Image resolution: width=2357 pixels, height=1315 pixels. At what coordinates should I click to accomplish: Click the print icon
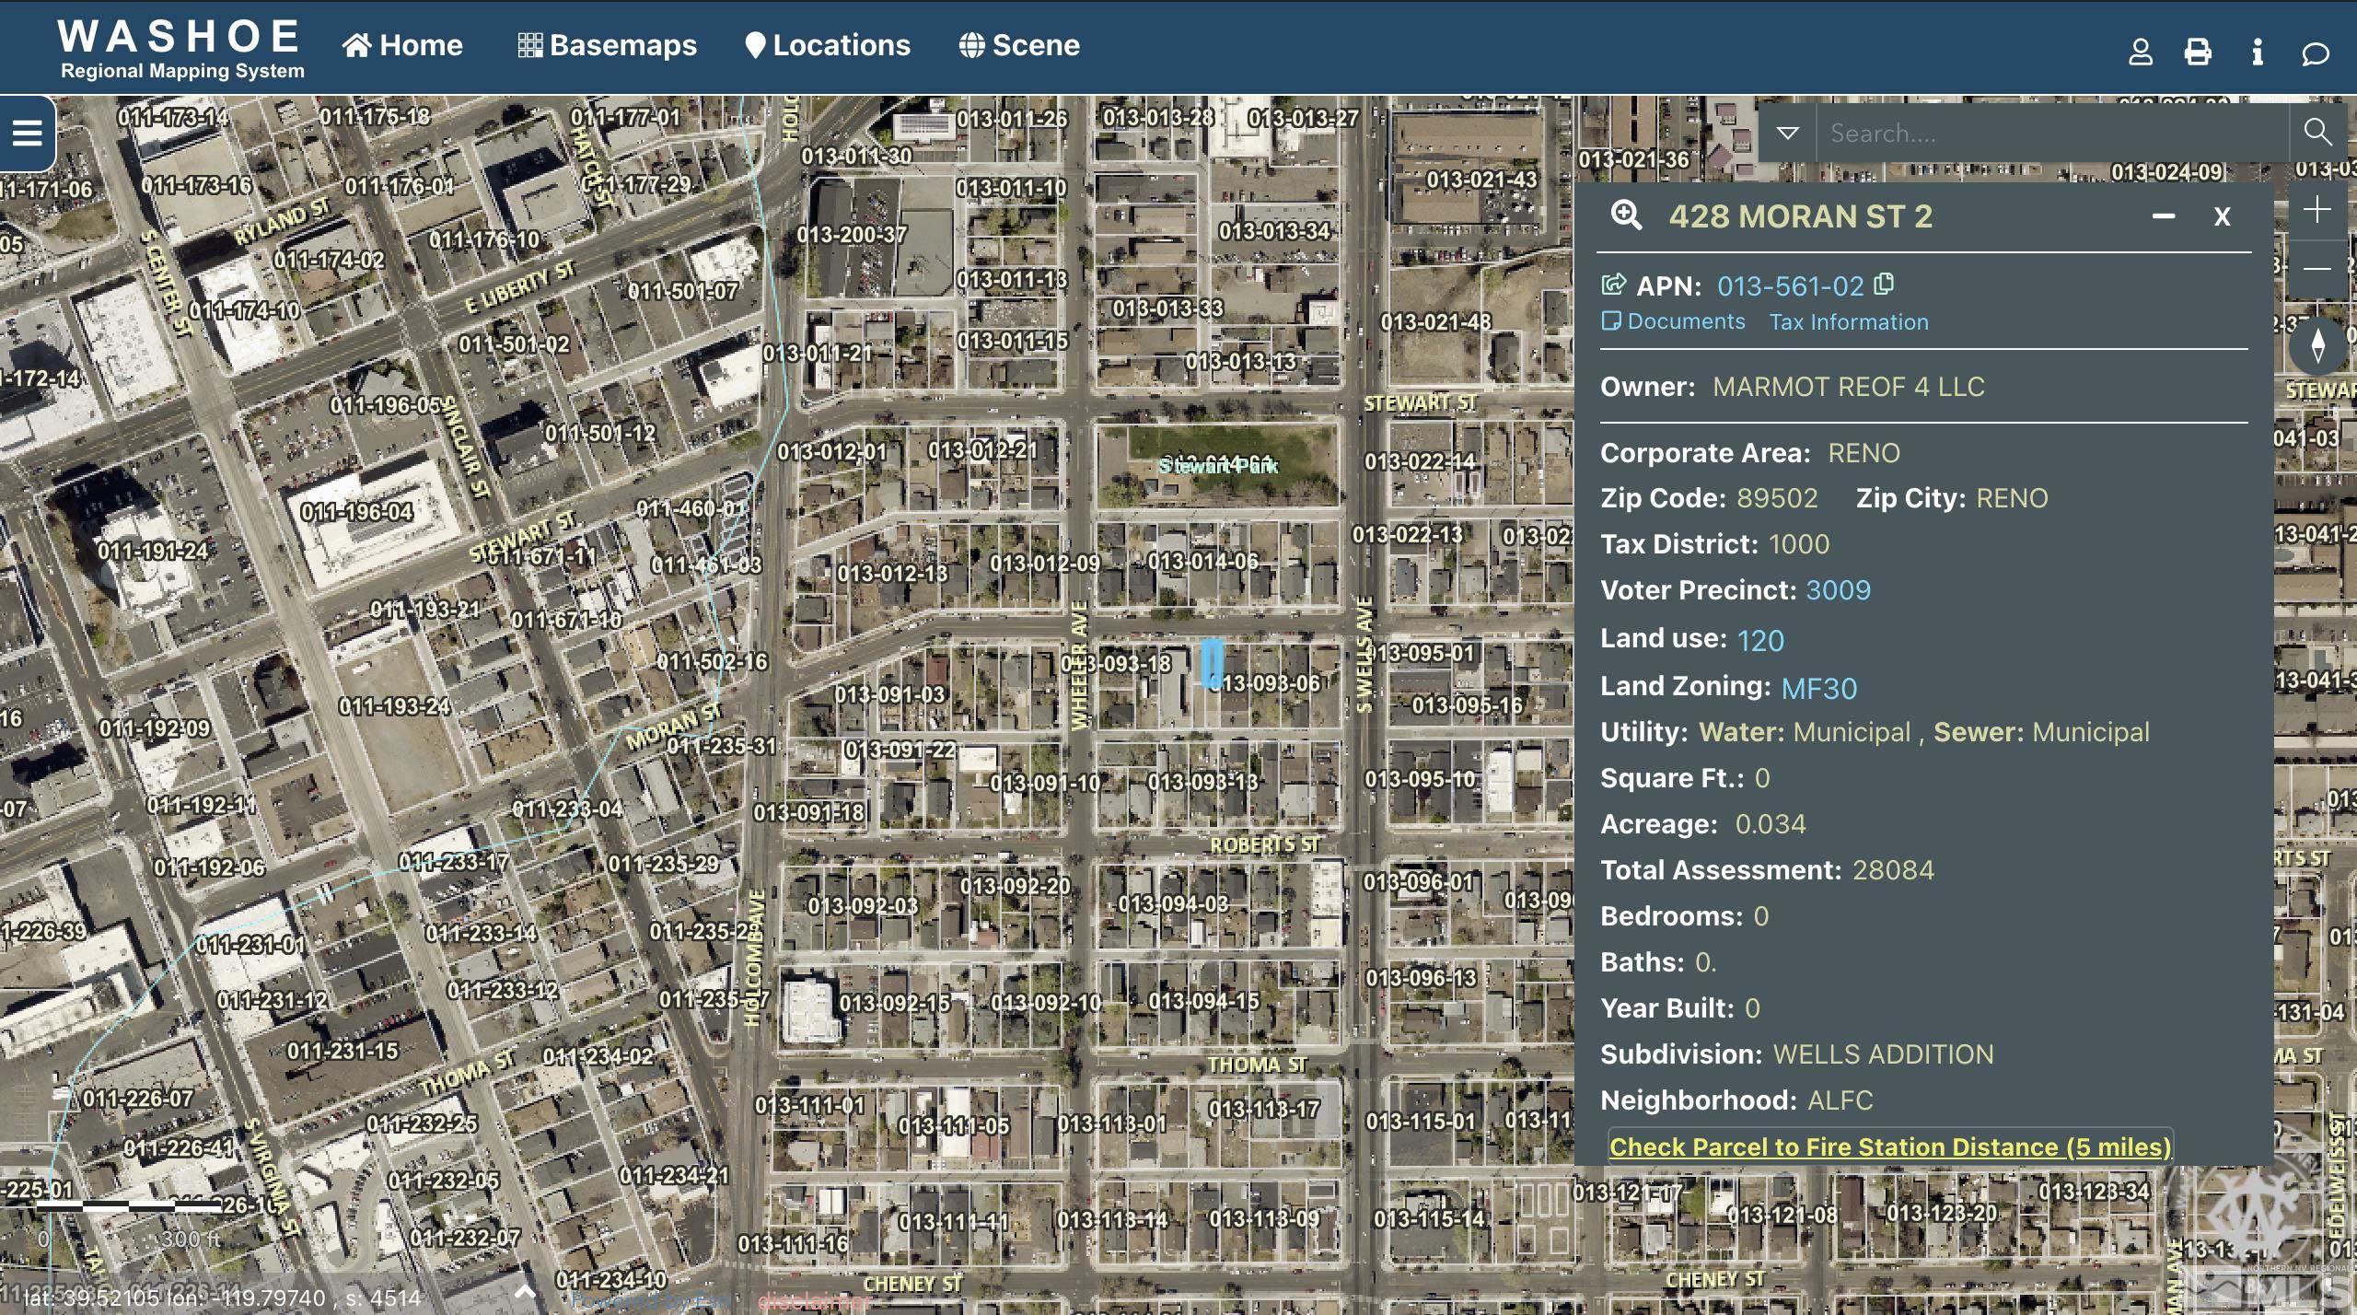[x=2198, y=52]
